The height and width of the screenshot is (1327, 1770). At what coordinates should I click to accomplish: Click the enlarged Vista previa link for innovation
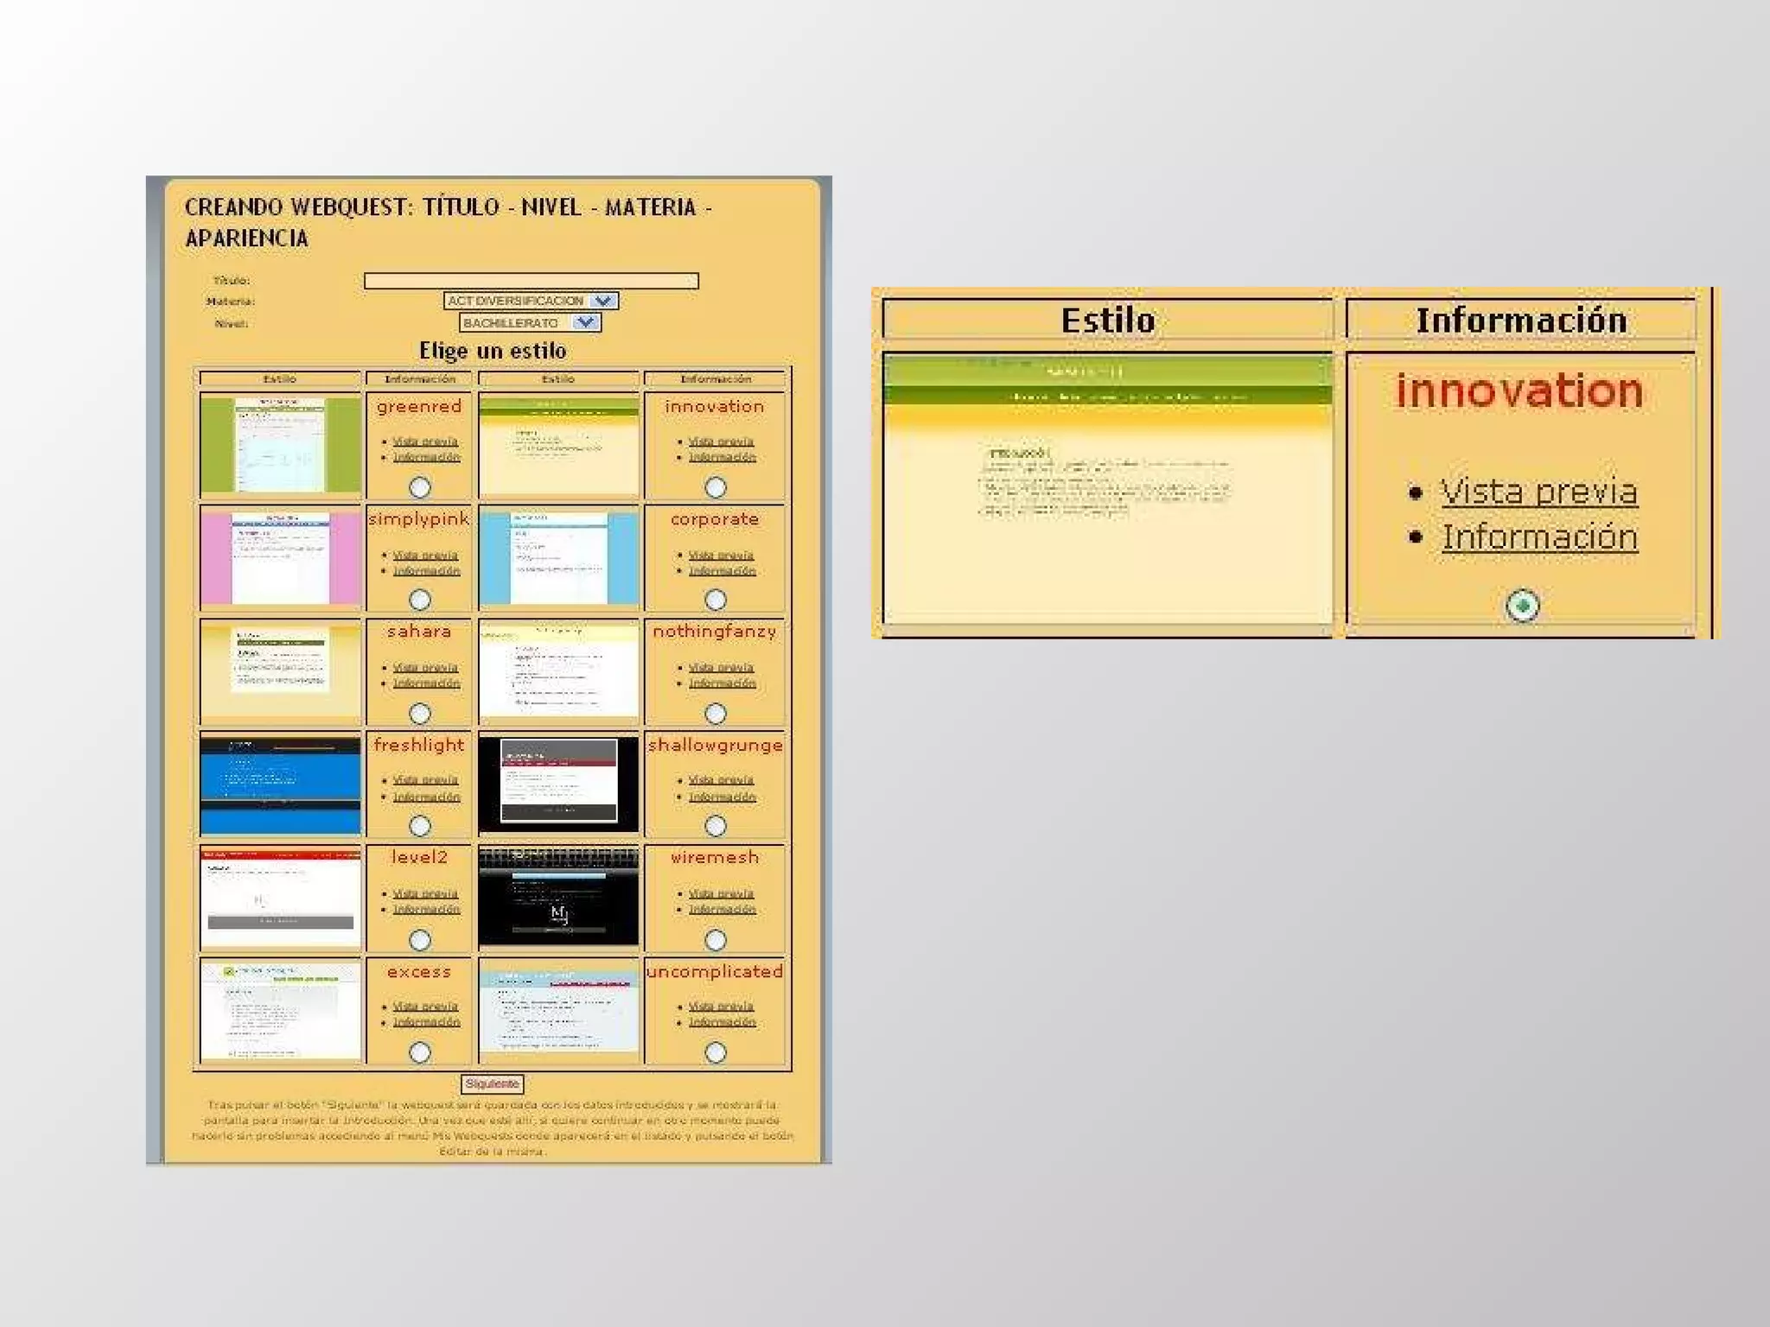click(x=1538, y=492)
